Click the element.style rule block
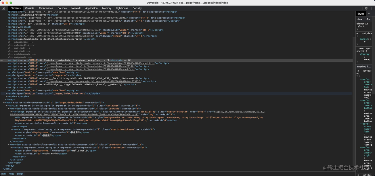 (364, 26)
